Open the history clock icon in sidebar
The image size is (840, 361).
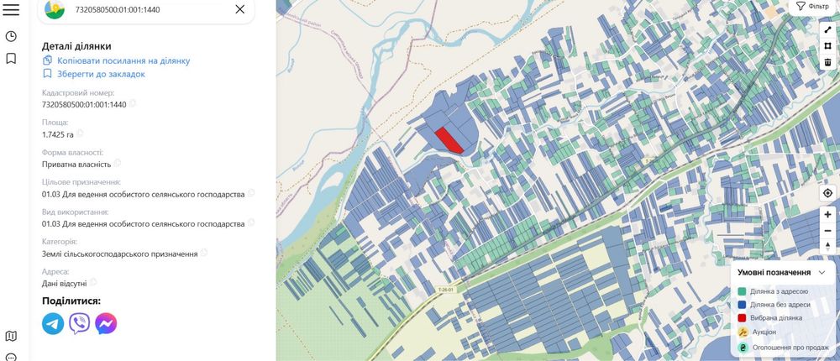[x=11, y=36]
